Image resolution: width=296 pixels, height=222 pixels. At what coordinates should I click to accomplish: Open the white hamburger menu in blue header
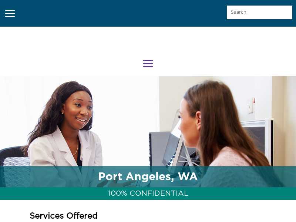coord(10,14)
